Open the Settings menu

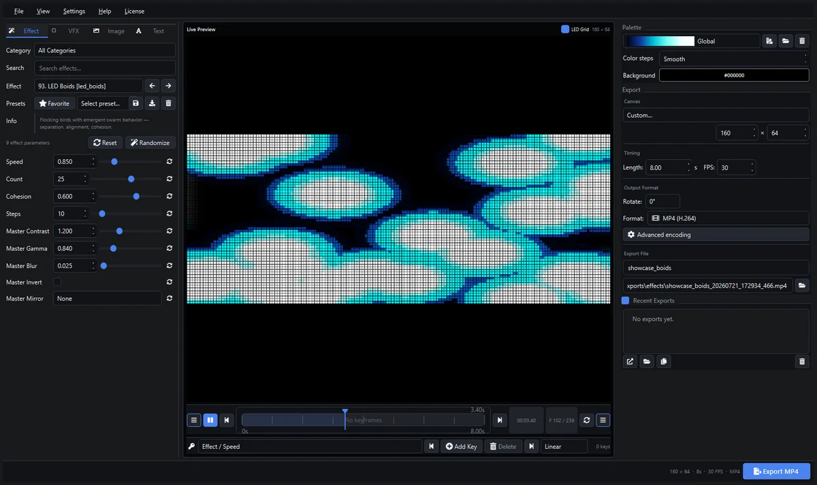(x=74, y=12)
